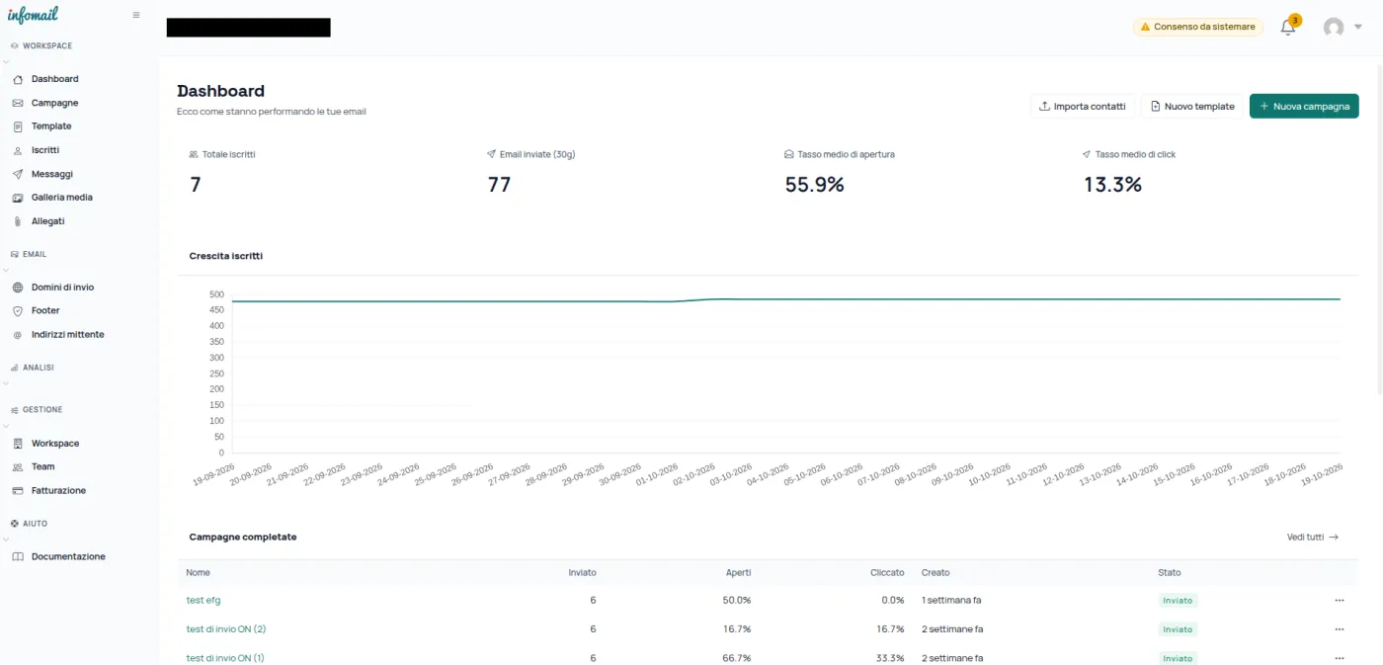This screenshot has height=665, width=1383.
Task: Open Galleria media section
Action: (x=61, y=198)
